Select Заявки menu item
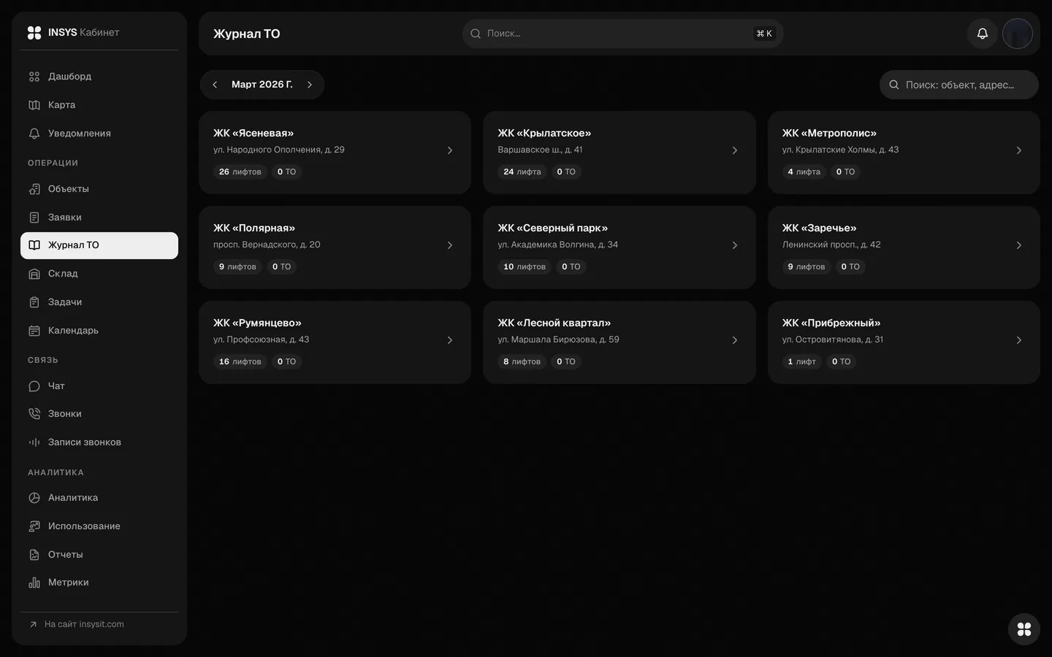Screen dimensions: 1052x657 tap(99, 218)
